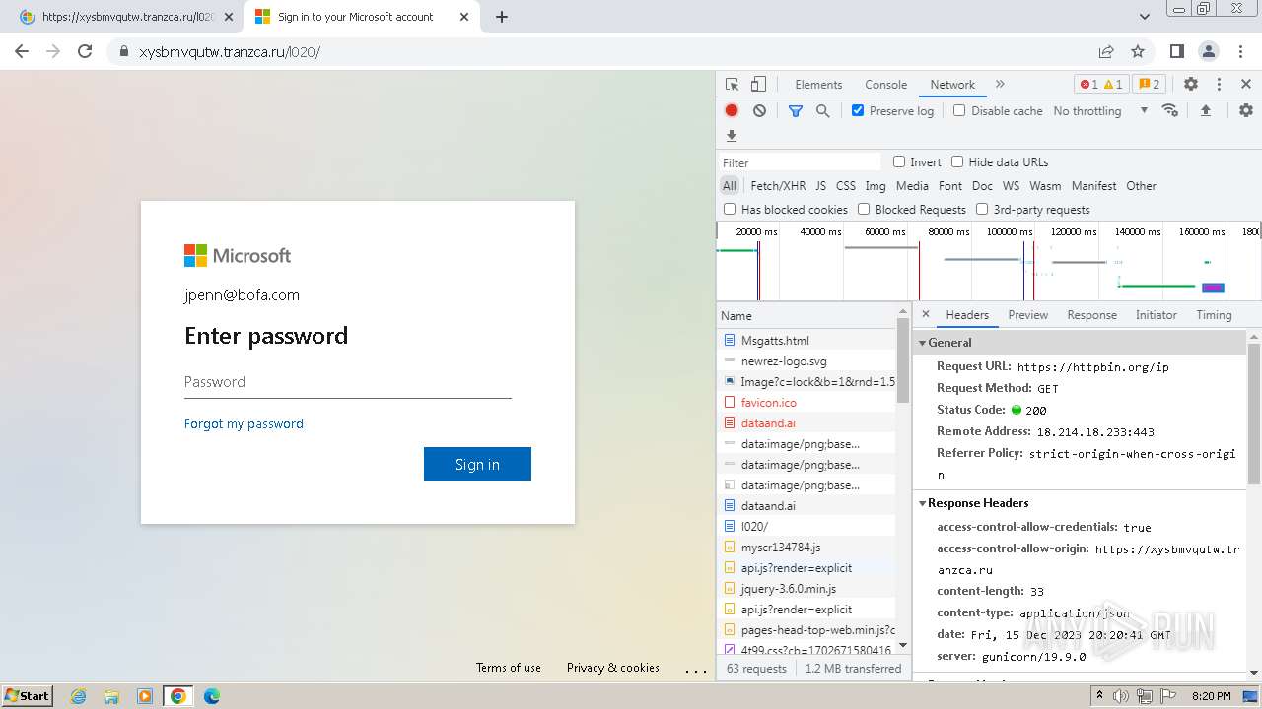Viewport: 1262px width, 709px height.
Task: Toggle the browser side panel
Action: click(x=1177, y=51)
